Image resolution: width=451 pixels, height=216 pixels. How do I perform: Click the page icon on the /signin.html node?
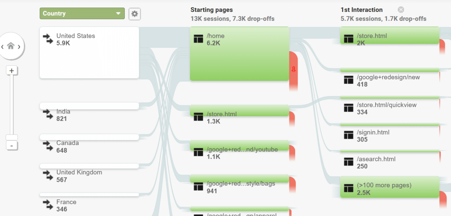coord(349,135)
